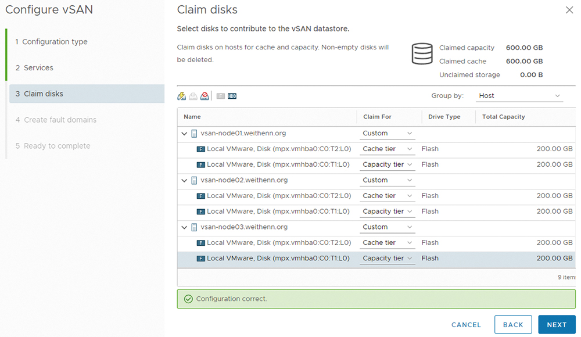Sort by the Name column header
Viewport: 581px width, 337px height.
(192, 117)
